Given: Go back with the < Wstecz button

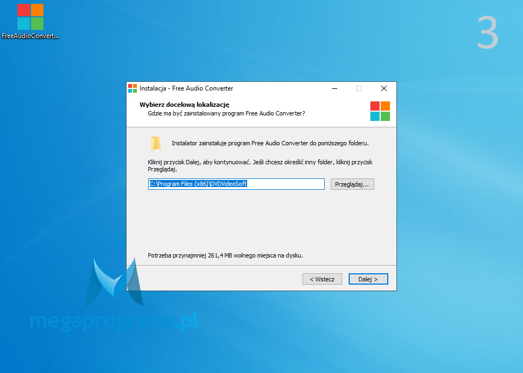Looking at the screenshot, I should (x=322, y=279).
